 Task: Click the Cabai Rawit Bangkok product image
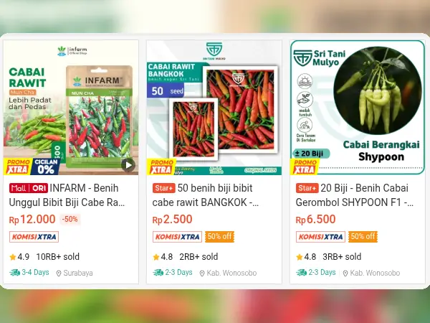(214, 108)
